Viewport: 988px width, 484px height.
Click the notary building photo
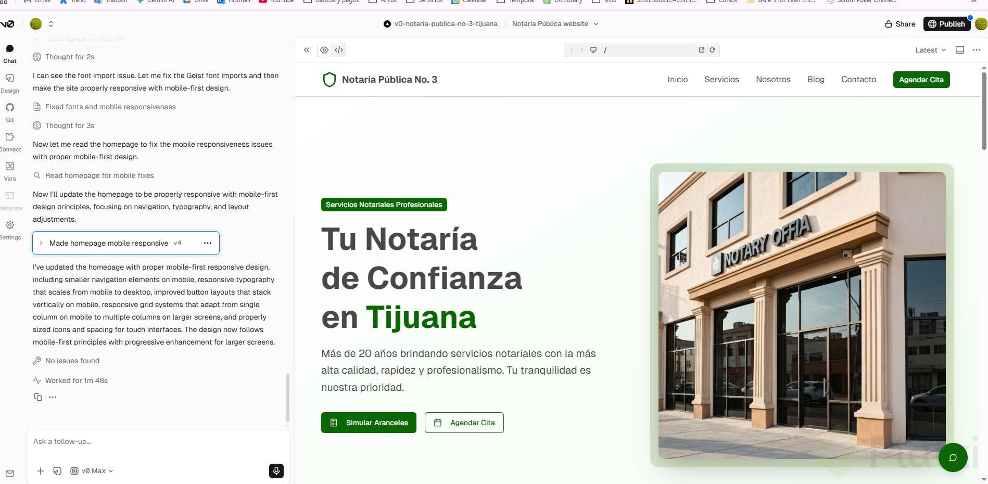click(802, 315)
